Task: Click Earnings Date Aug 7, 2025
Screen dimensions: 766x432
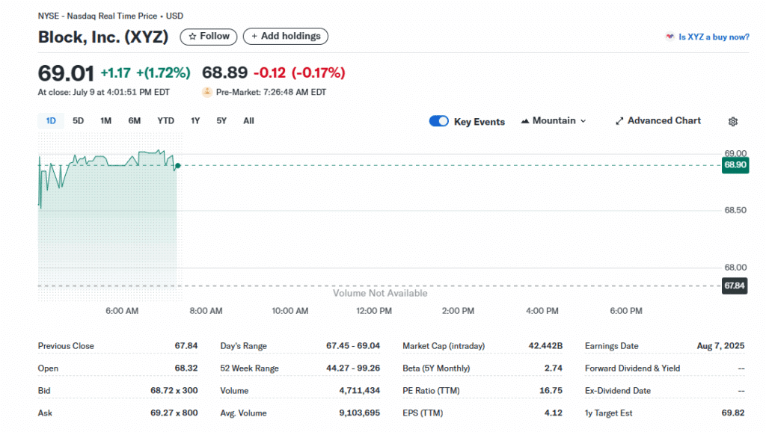Action: pos(720,345)
